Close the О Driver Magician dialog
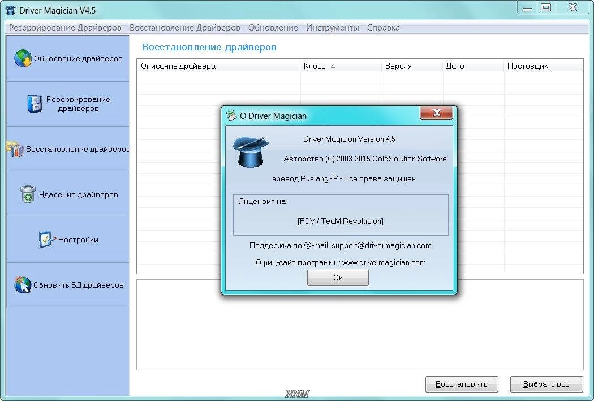Screen dimensions: 594x401 pos(436,113)
